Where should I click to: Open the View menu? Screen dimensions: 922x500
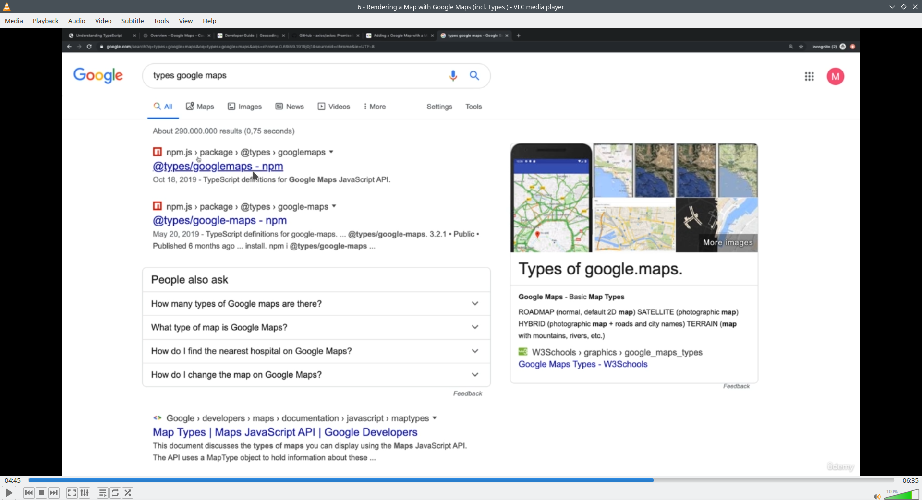coord(186,21)
